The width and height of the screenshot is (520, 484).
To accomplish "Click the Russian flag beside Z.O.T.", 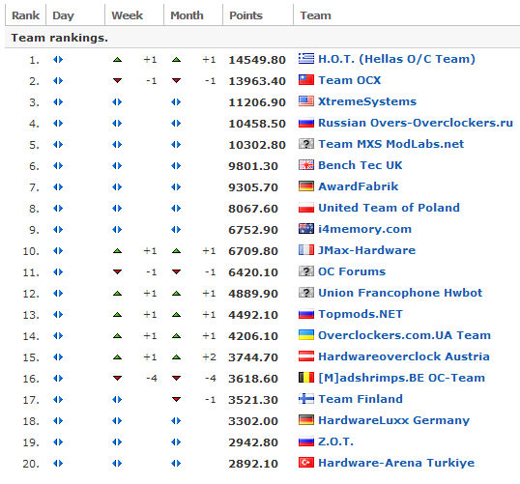I will point(306,441).
